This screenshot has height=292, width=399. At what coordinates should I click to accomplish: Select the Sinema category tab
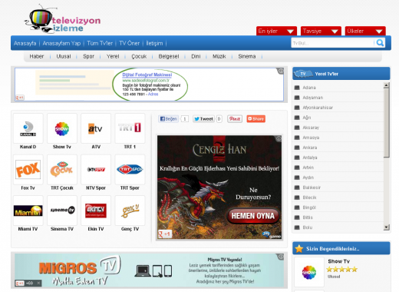[247, 56]
